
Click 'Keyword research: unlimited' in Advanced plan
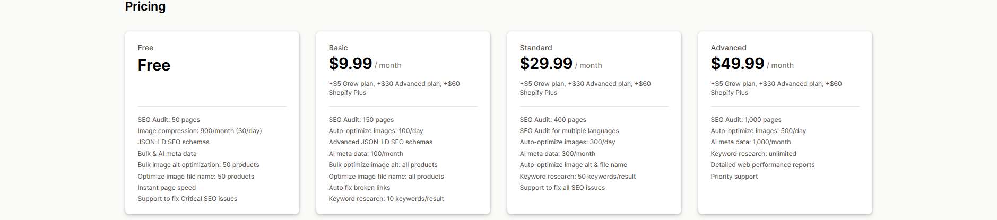[x=753, y=154]
